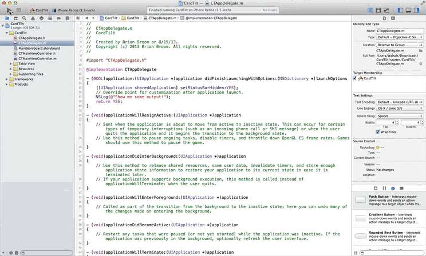This screenshot has width=426, height=256.
Task: Open the Test navigator diamond icon
Action: coord(41,18)
